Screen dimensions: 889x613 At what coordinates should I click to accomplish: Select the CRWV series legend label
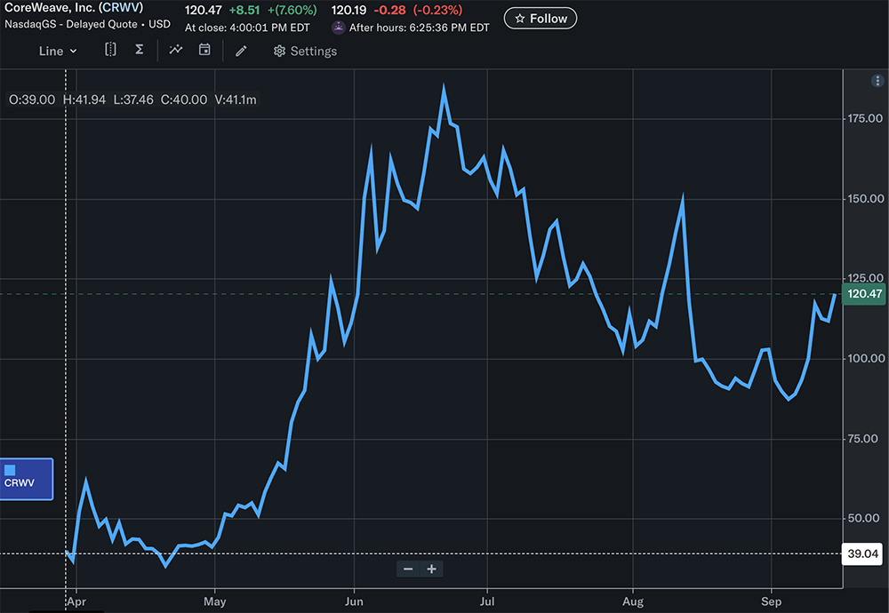coord(20,484)
